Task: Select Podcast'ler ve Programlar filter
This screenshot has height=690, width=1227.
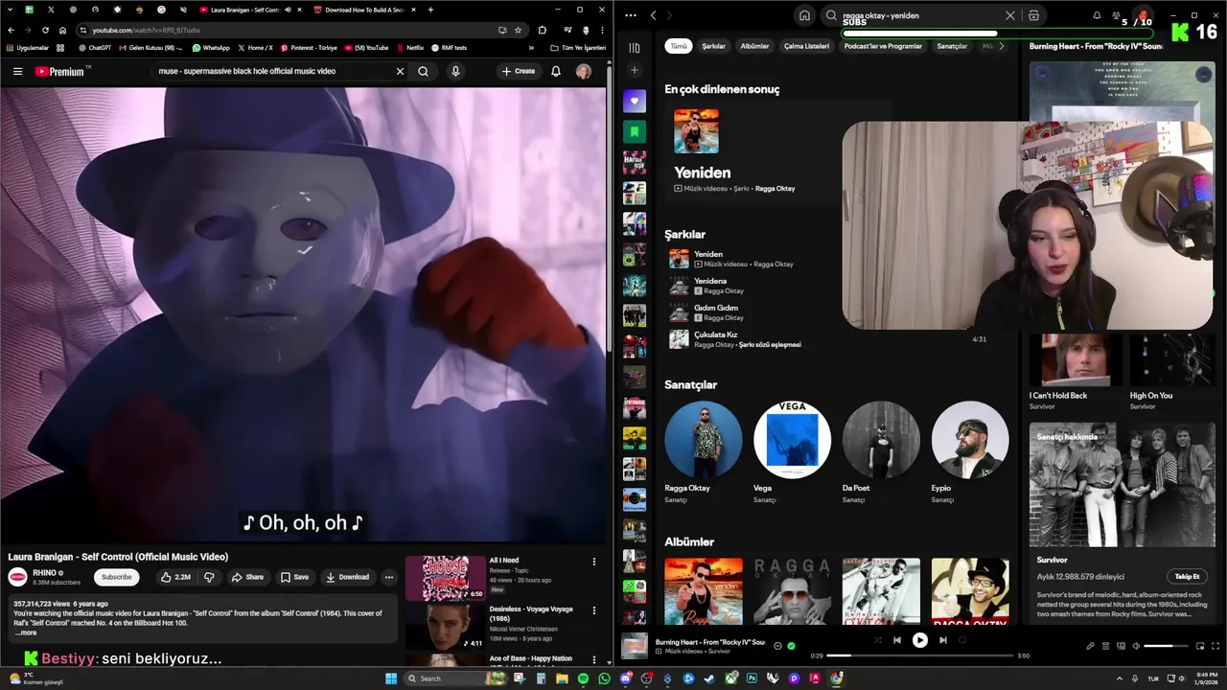Action: pos(883,46)
